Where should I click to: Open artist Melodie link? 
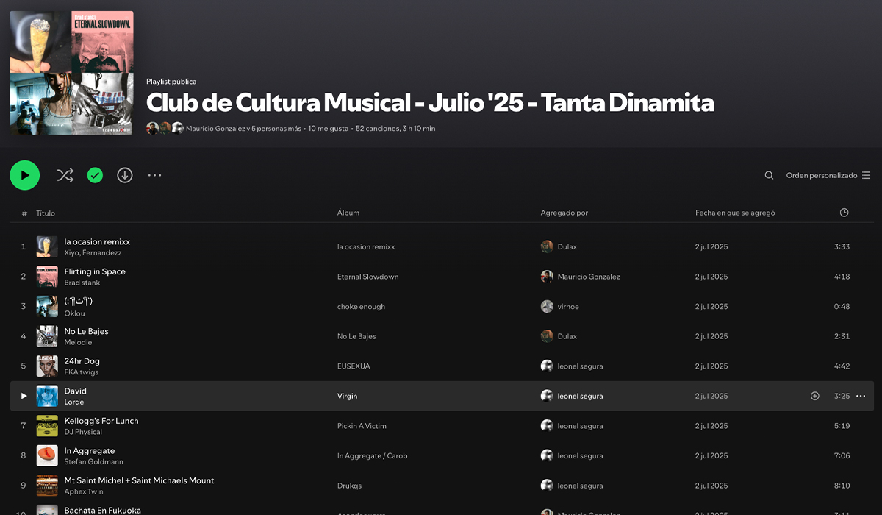tap(78, 342)
